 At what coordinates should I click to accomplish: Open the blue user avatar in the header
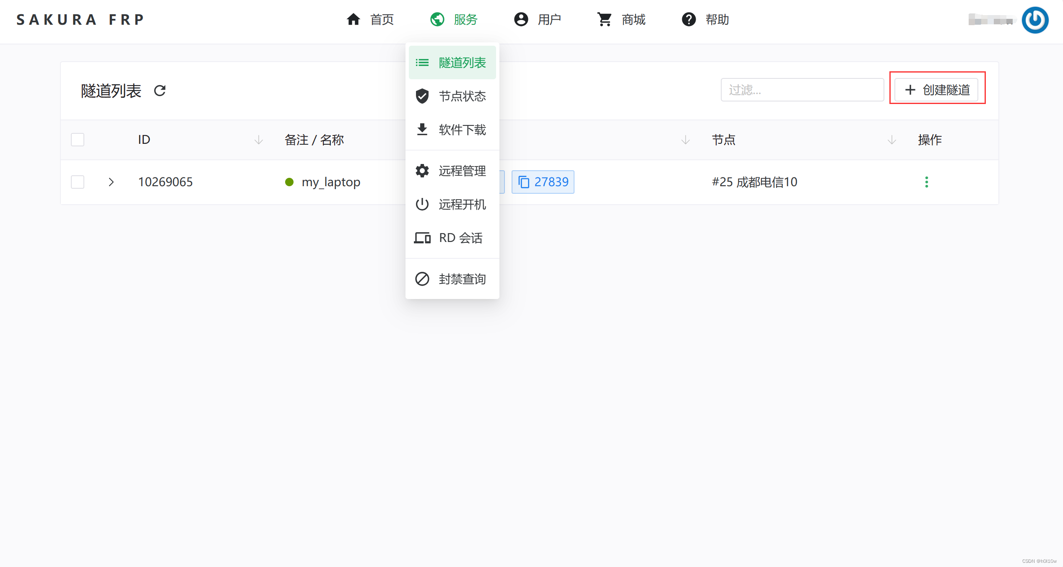pyautogui.click(x=1035, y=20)
